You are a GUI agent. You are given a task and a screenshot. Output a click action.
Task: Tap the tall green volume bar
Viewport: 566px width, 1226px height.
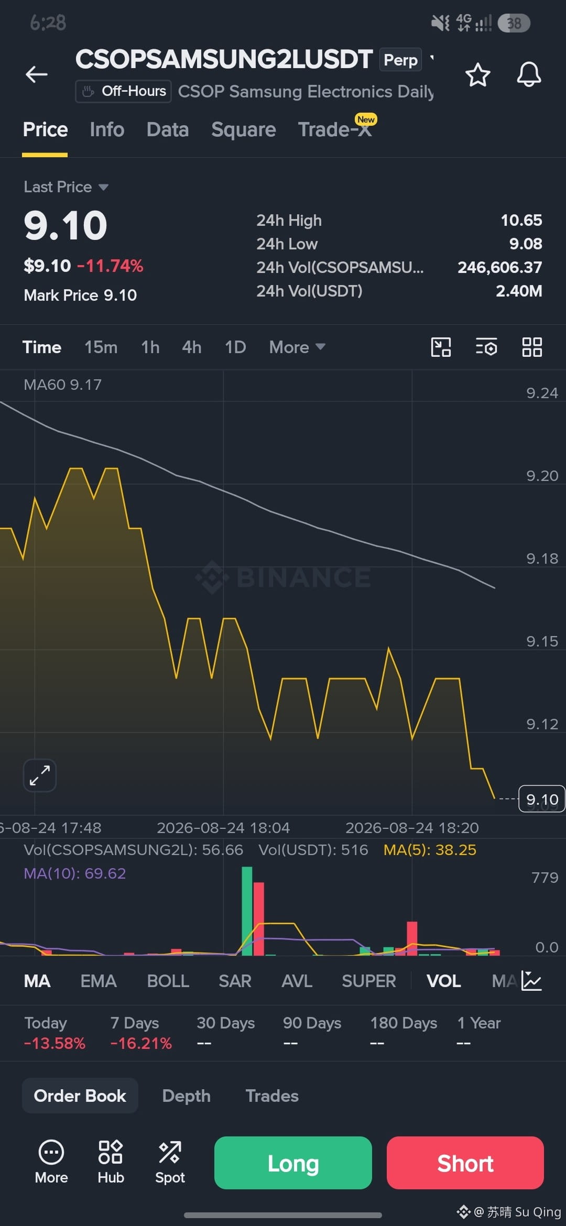point(247,911)
